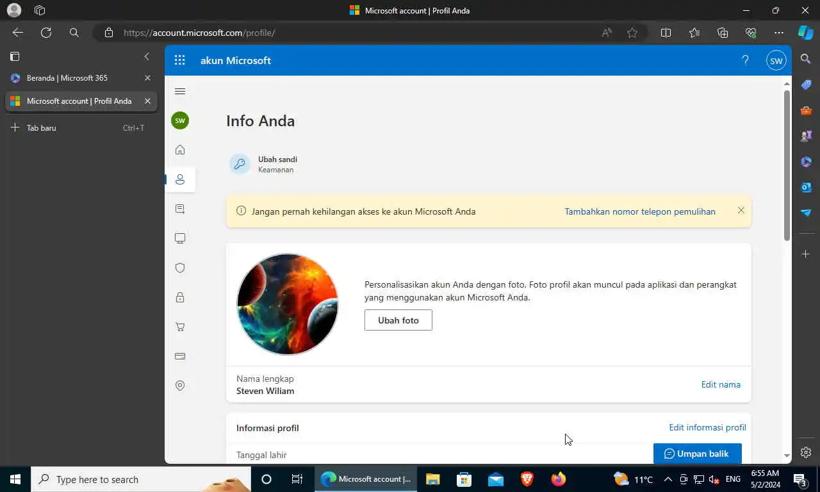Open Brave browser from taskbar
Screen dimensions: 820x492
pyautogui.click(x=527, y=479)
